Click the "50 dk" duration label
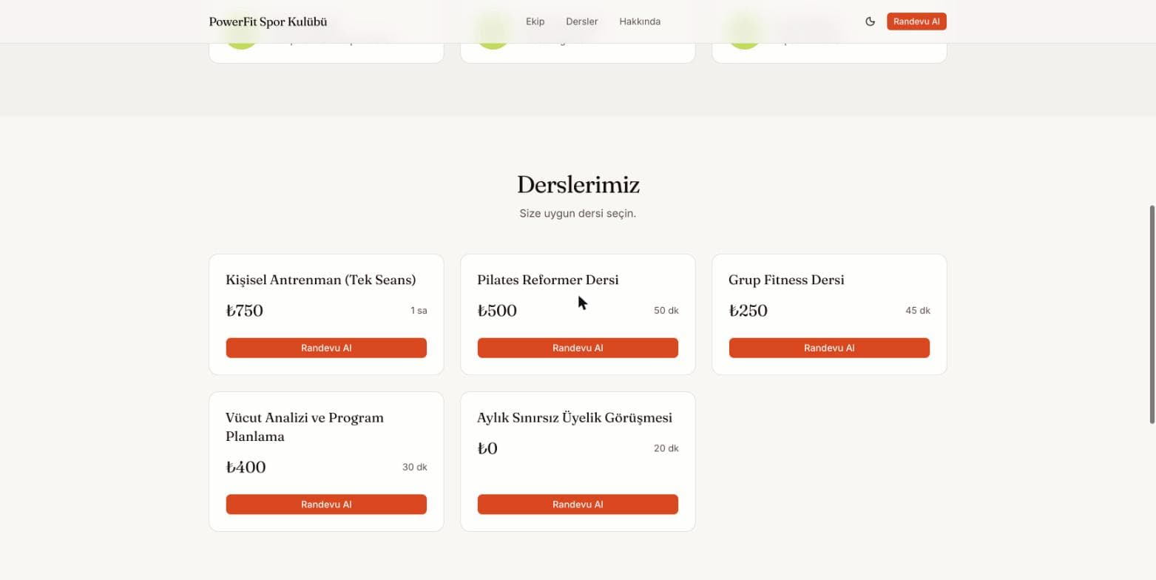The height and width of the screenshot is (580, 1156). click(666, 311)
